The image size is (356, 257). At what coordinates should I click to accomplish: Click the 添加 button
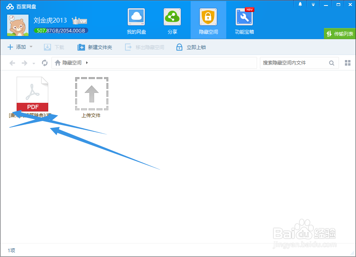click(x=17, y=47)
